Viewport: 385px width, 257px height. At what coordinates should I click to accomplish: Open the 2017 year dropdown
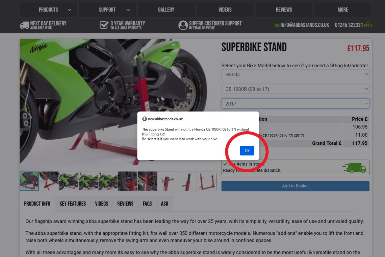click(x=296, y=103)
